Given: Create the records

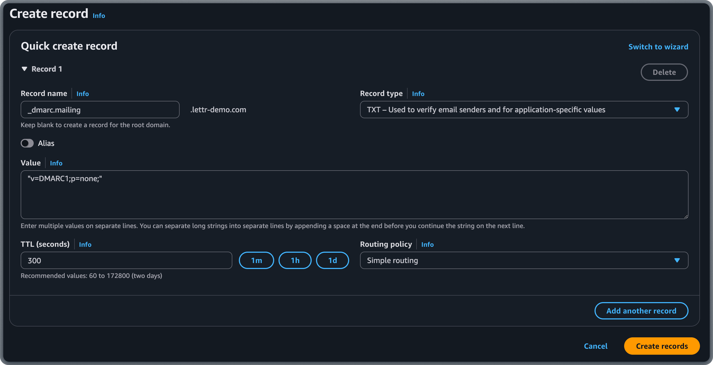Looking at the screenshot, I should [x=662, y=346].
